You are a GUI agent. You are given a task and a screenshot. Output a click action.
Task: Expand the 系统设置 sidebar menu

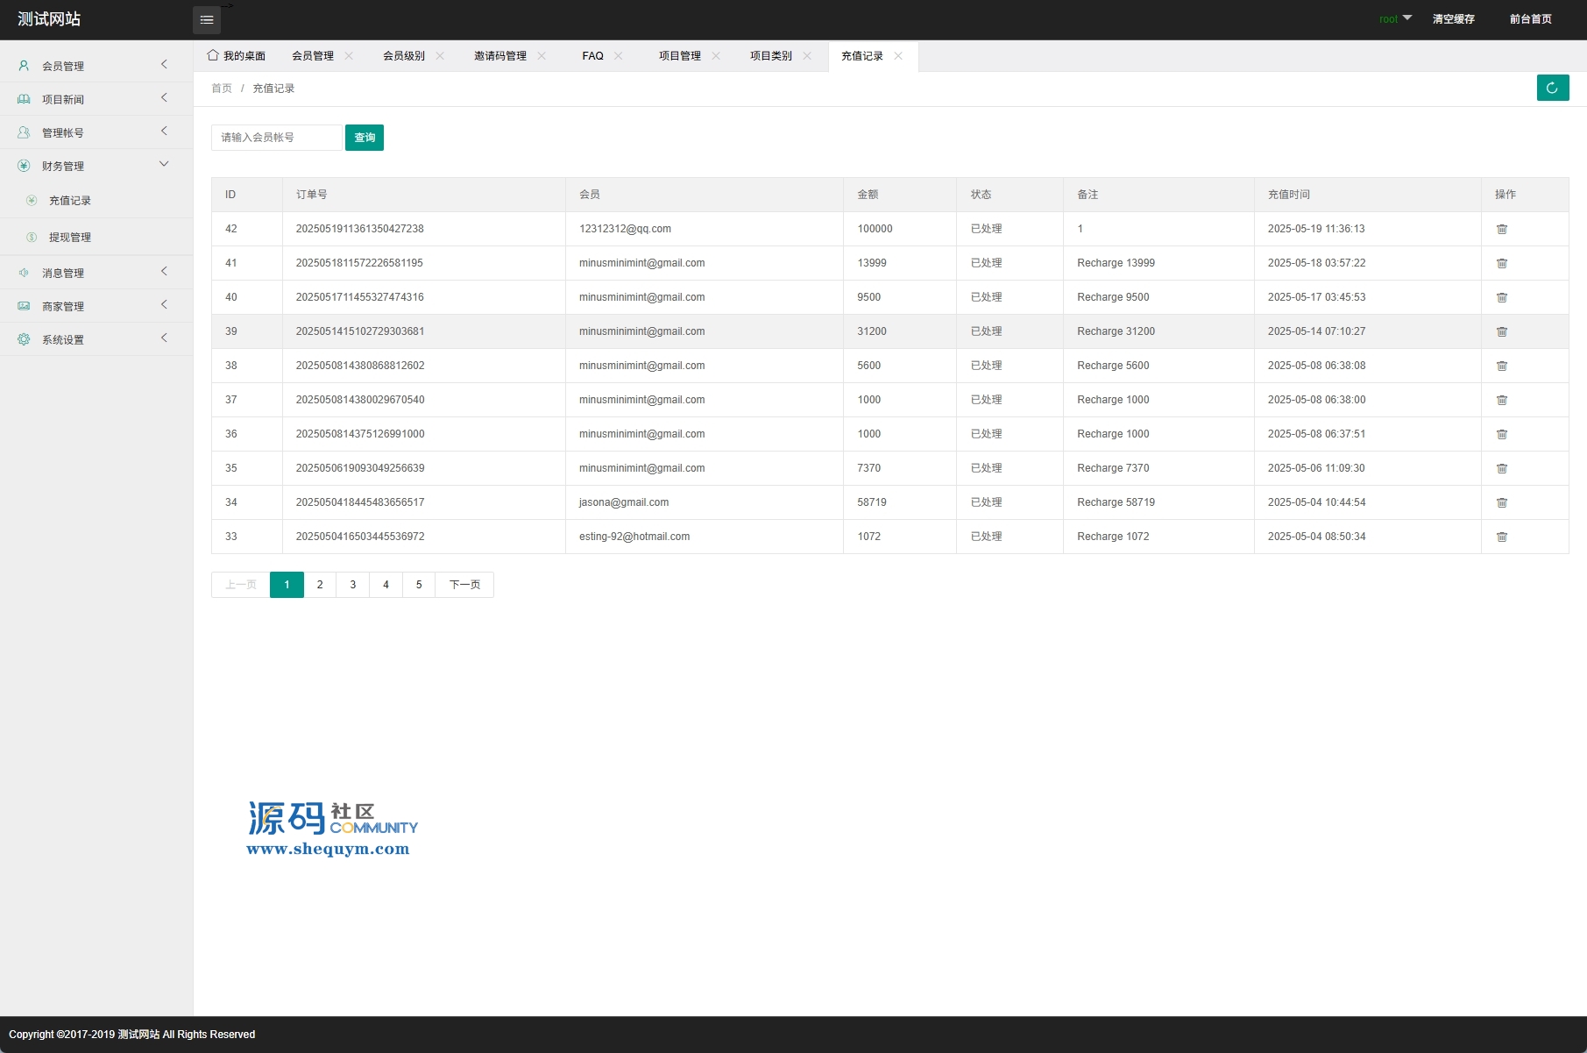[x=96, y=339]
